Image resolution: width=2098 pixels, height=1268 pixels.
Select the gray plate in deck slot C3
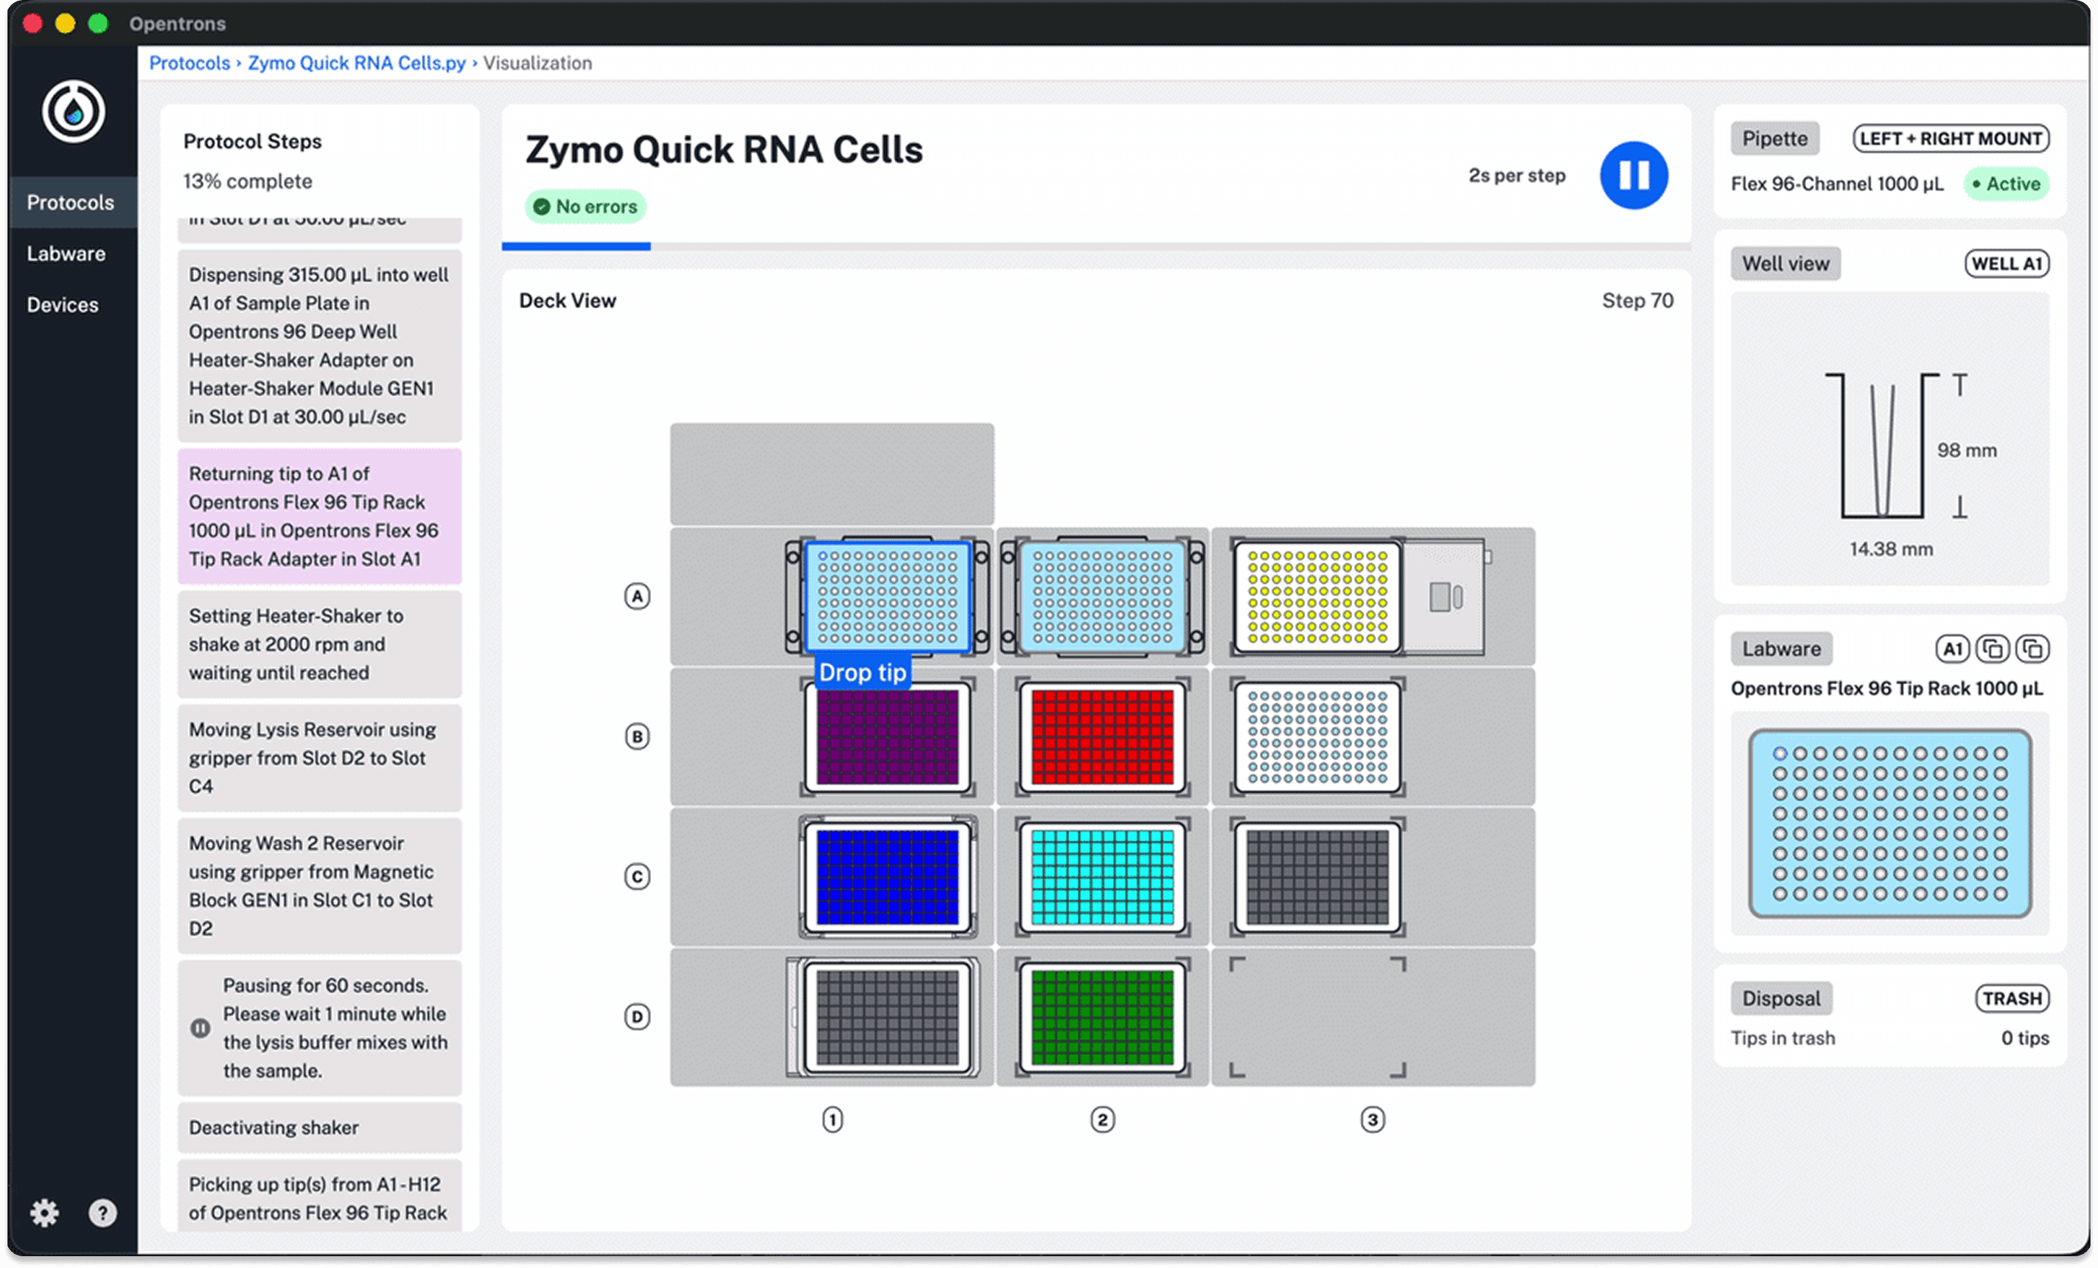[x=1317, y=877]
